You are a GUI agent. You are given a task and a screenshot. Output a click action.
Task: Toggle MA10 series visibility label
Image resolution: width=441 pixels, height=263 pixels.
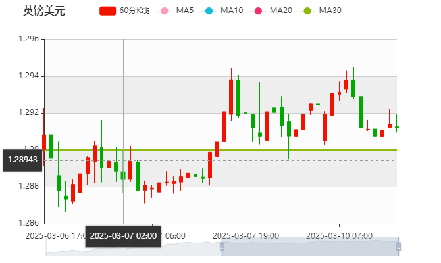click(231, 11)
